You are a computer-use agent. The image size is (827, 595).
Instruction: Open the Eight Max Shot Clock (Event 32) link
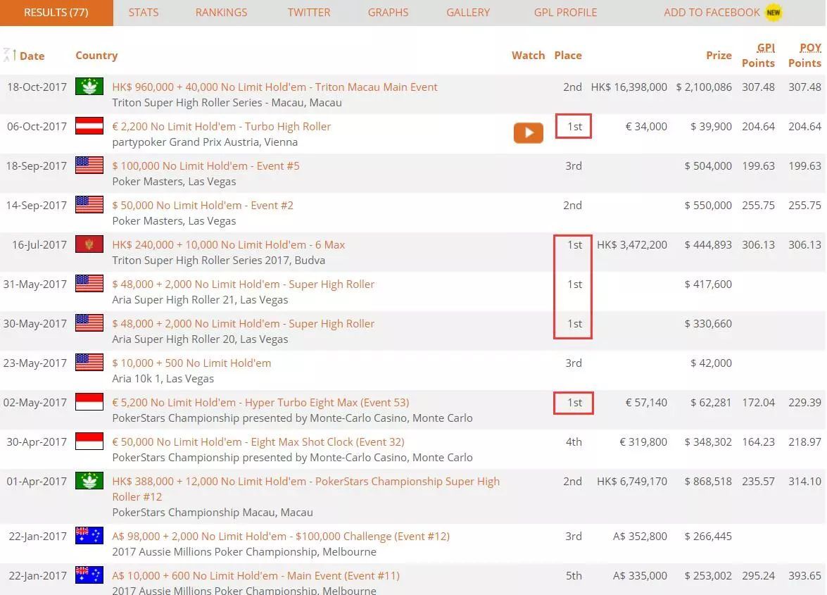(258, 442)
